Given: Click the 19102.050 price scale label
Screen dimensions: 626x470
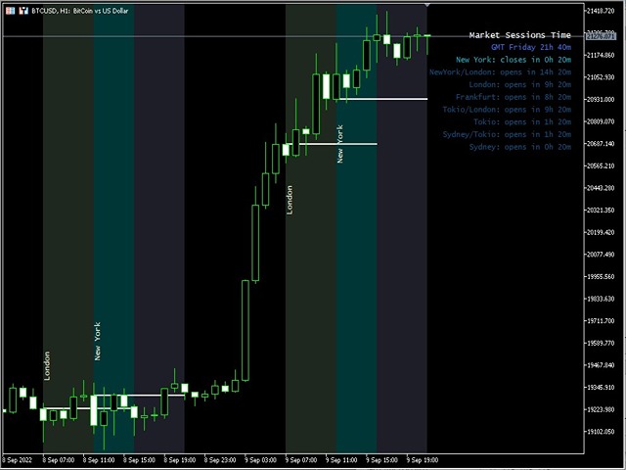Looking at the screenshot, I should 601,432.
